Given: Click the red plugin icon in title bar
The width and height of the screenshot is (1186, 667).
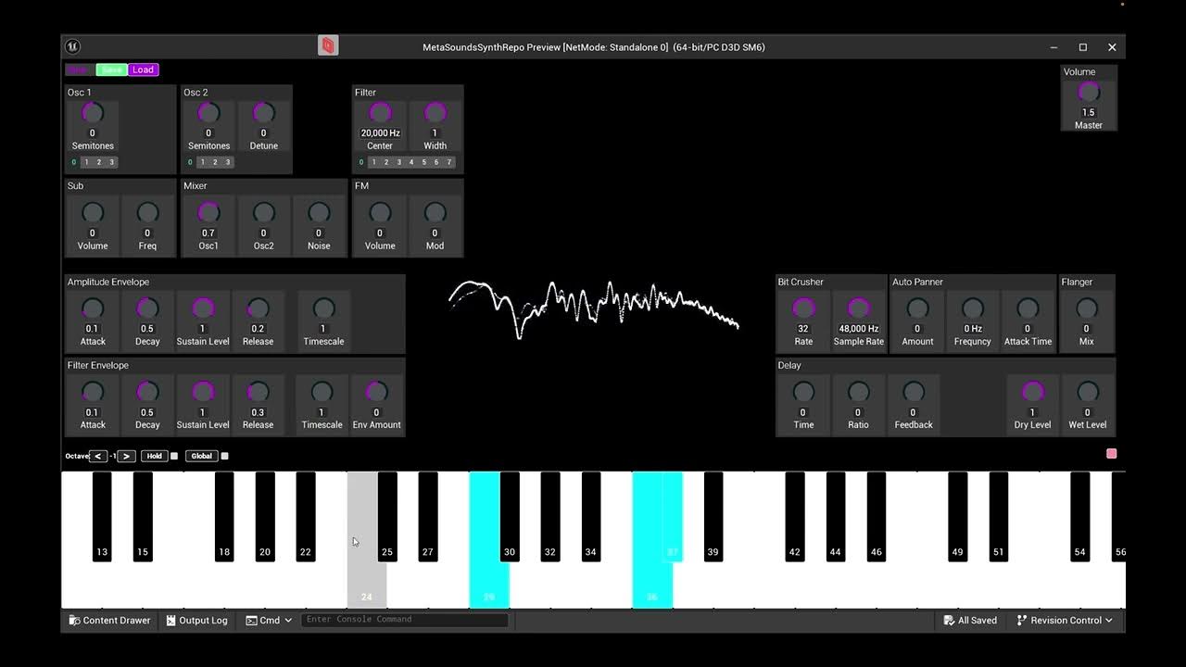Looking at the screenshot, I should point(328,44).
